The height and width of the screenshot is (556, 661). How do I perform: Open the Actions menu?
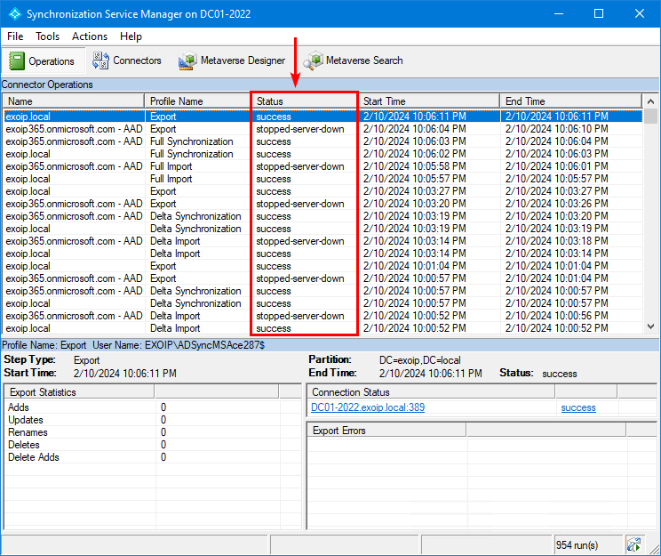click(90, 36)
